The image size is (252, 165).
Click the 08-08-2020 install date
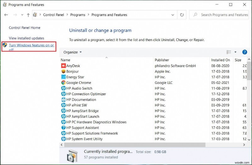[x=220, y=66]
